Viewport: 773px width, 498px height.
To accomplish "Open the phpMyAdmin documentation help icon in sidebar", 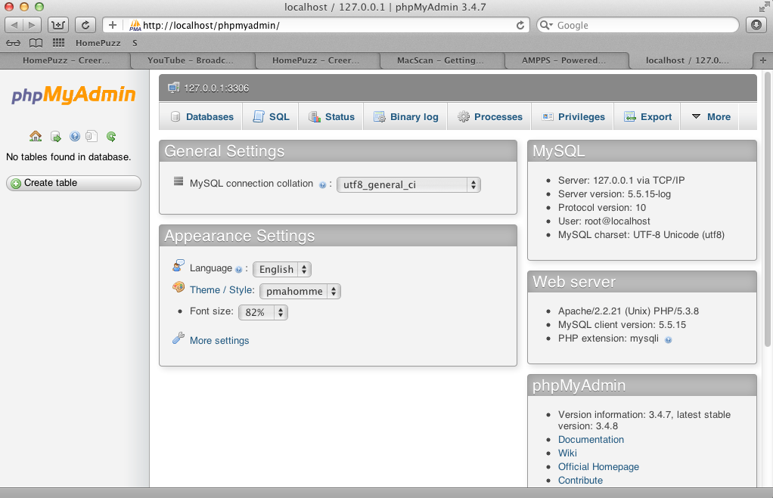I will click(74, 137).
